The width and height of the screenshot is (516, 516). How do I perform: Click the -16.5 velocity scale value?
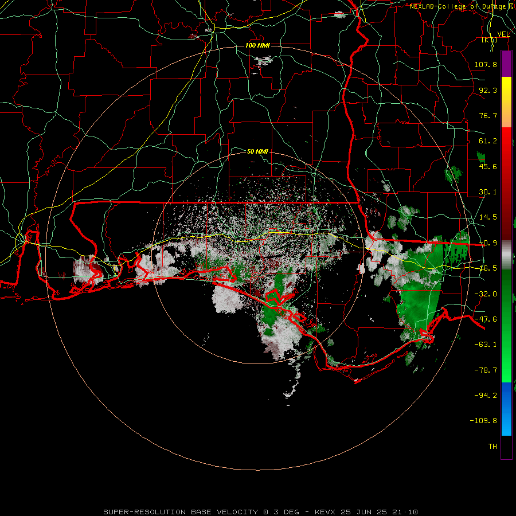tap(487, 268)
